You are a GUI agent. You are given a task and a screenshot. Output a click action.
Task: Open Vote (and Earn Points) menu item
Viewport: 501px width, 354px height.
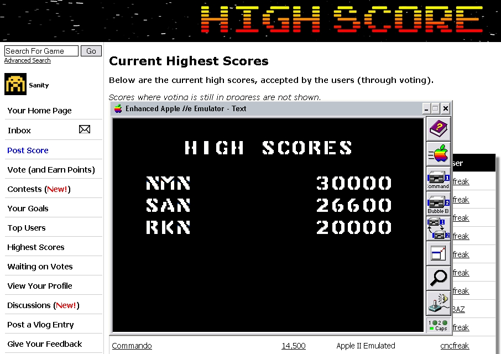(x=51, y=170)
